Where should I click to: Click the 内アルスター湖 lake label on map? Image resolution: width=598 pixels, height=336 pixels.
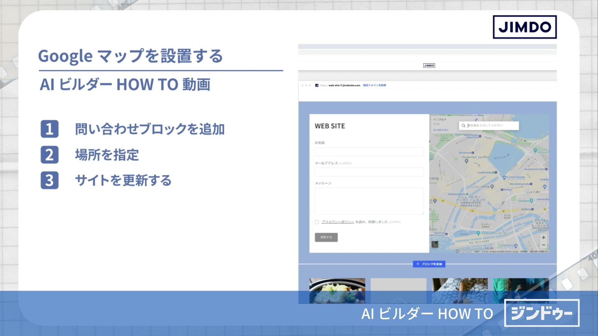pos(501,157)
